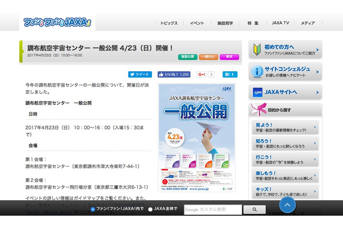The height and width of the screenshot is (228, 343).
Task: Click the 第1会場 address text
Action: pyautogui.click(x=83, y=166)
